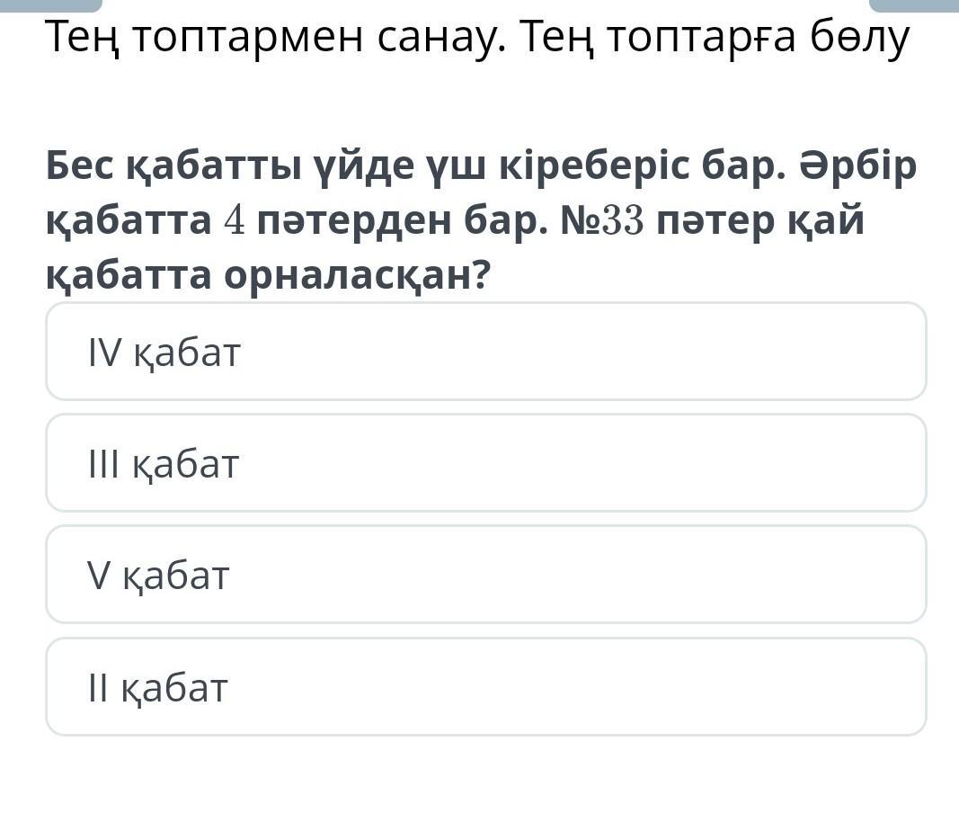
Task: Click the question text "Бес қабатты үйде"
Action: click(230, 166)
